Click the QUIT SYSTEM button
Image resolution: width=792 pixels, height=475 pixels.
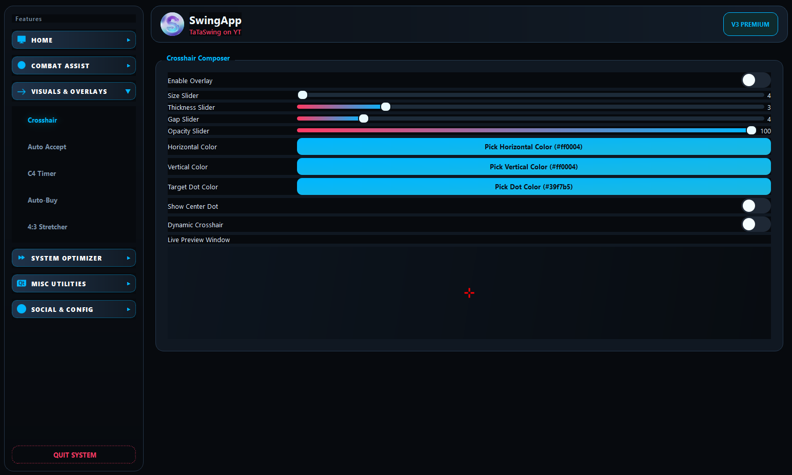pyautogui.click(x=74, y=455)
